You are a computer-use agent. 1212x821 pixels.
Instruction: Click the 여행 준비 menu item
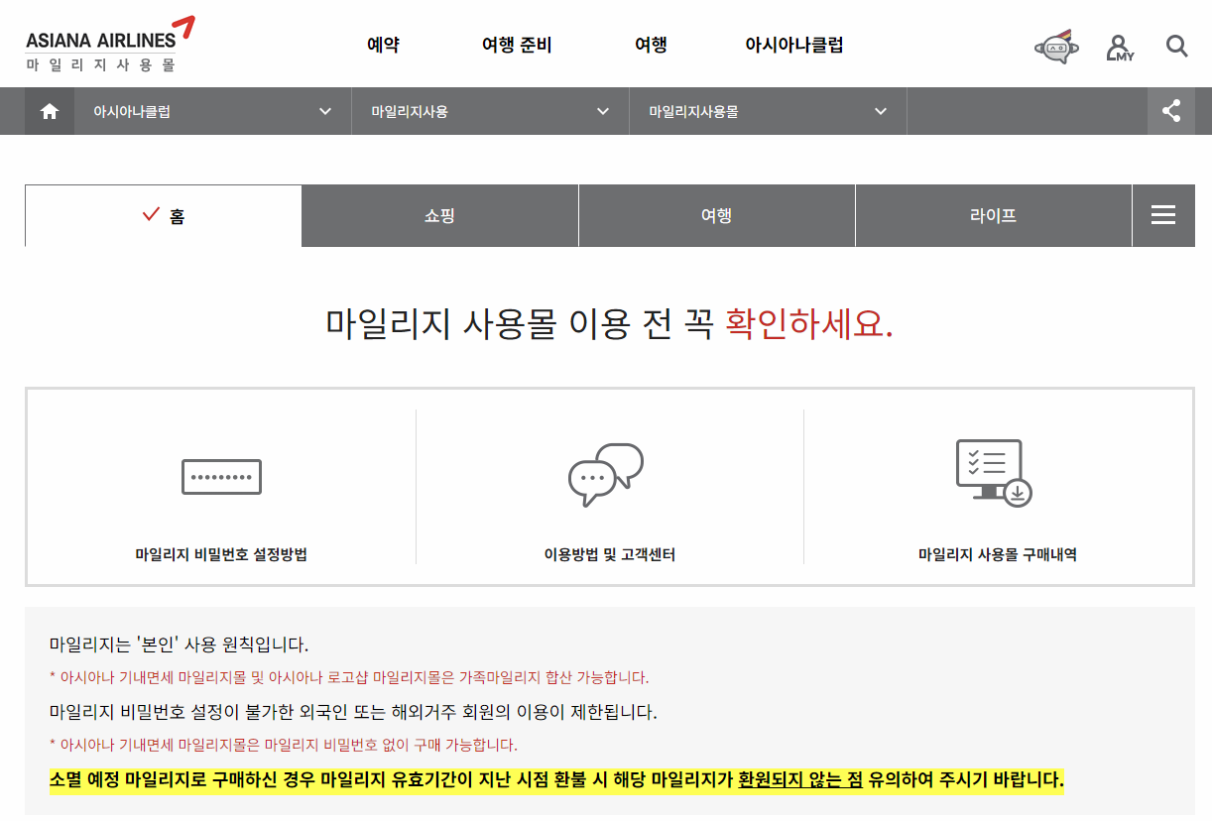pos(516,45)
